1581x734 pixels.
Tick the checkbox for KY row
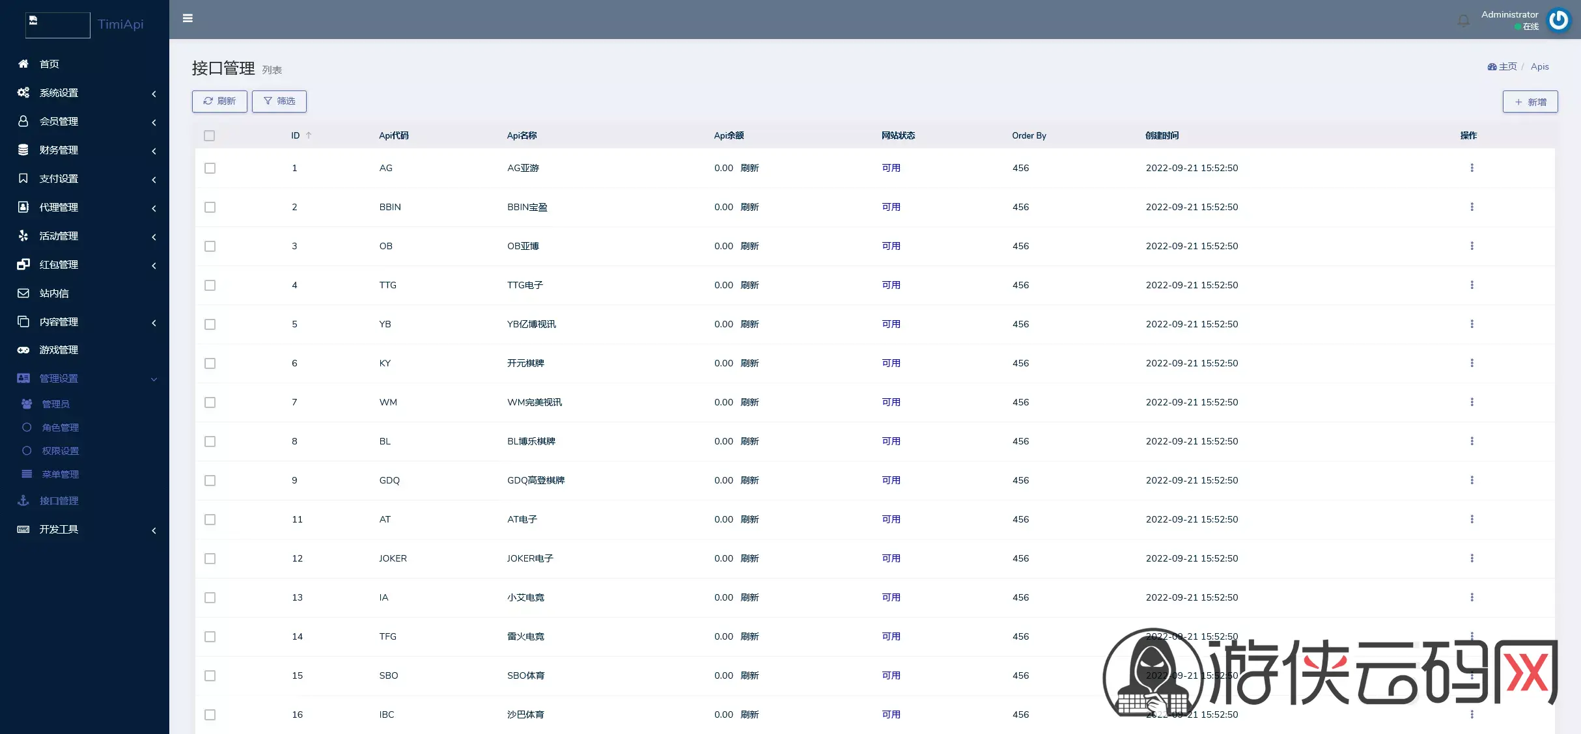[210, 363]
